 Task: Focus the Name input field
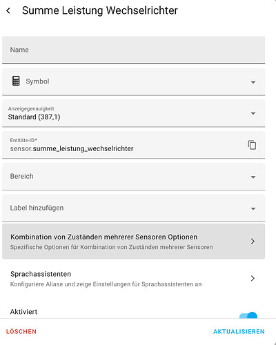[133, 50]
